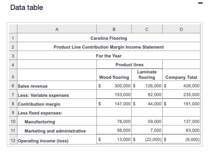Select the 'Company Total' column label
The height and width of the screenshot is (157, 208).
(x=181, y=77)
